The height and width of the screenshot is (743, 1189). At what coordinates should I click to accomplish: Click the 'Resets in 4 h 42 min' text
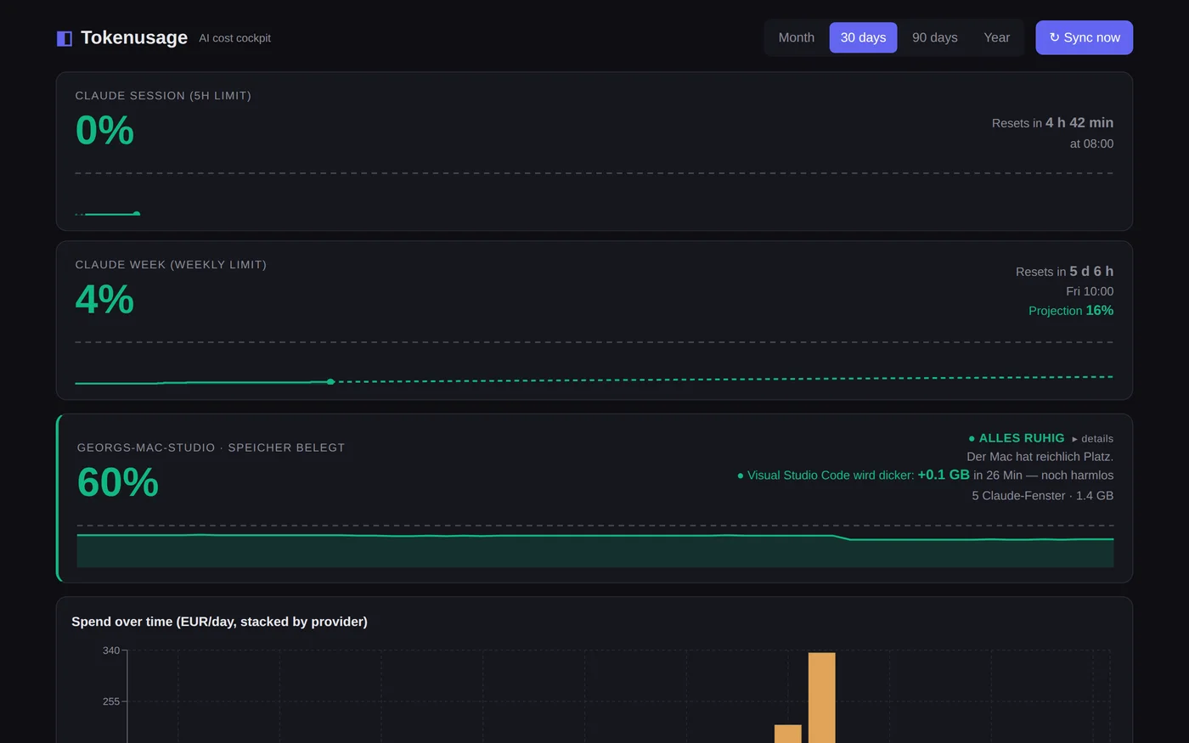coord(1052,123)
